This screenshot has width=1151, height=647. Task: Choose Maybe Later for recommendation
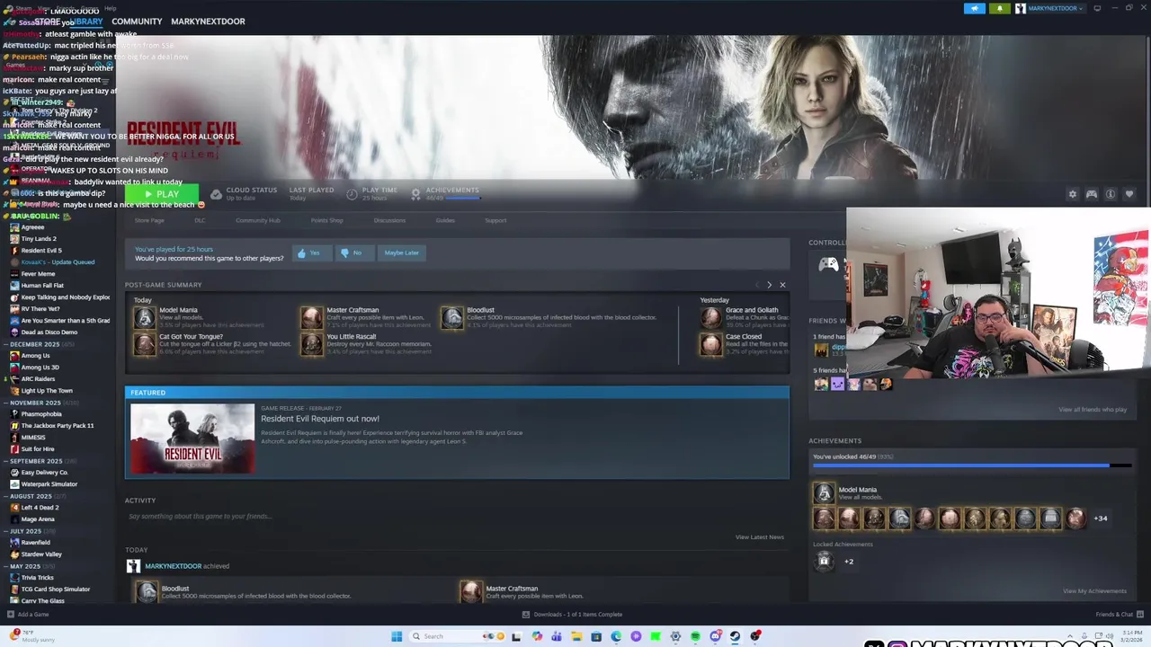click(401, 253)
